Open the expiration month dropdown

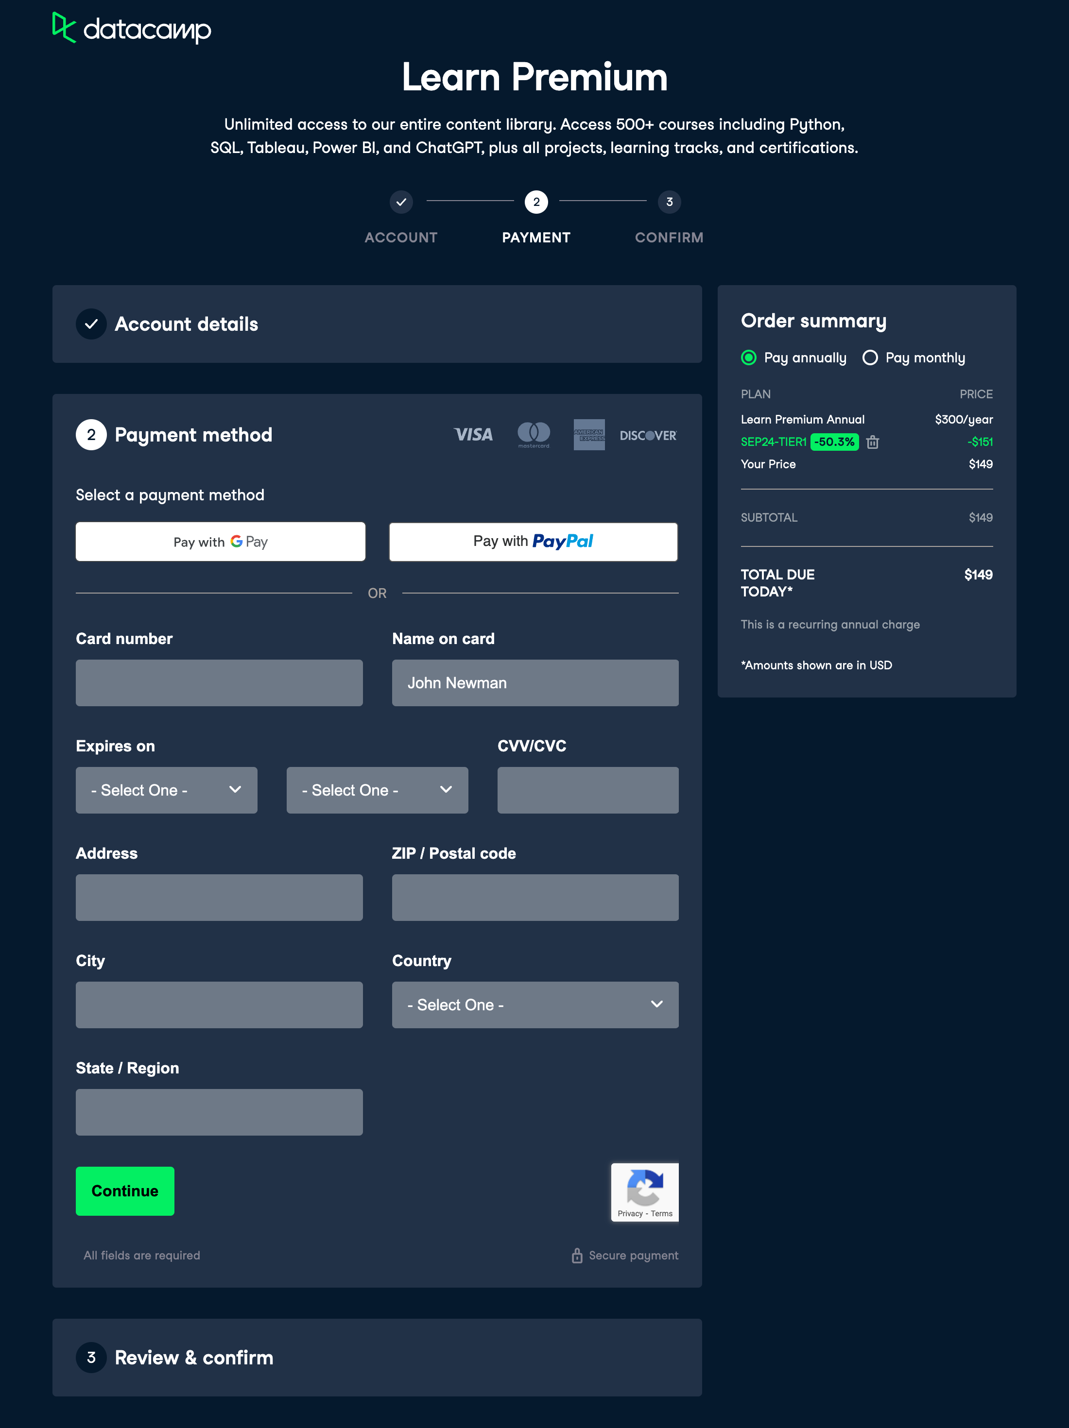tap(166, 790)
